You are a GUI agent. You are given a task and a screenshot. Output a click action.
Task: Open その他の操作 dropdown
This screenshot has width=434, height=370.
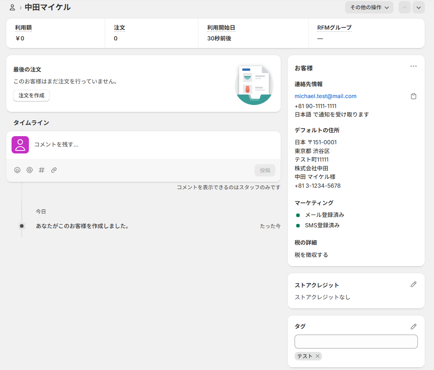(369, 7)
